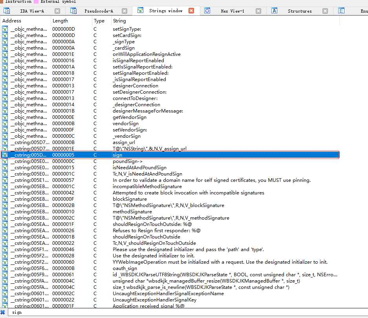This screenshot has height=318, width=368.
Task: Close the Structures tab
Action: coord(325,11)
